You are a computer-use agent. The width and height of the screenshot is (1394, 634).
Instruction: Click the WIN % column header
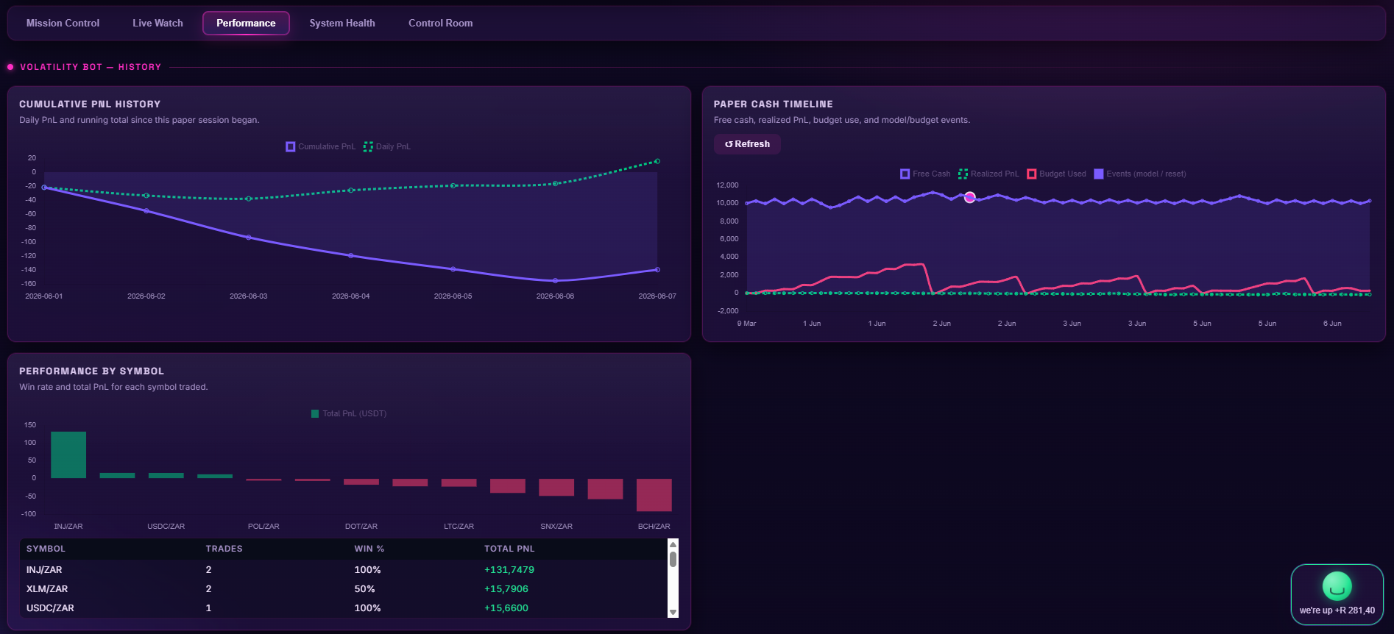tap(369, 549)
